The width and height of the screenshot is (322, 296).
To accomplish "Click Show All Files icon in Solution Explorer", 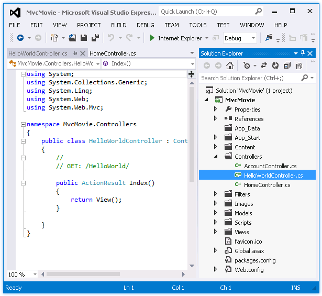I will (298, 65).
